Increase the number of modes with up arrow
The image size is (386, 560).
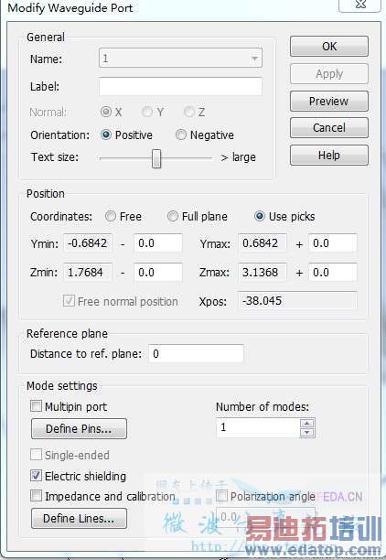pos(307,424)
